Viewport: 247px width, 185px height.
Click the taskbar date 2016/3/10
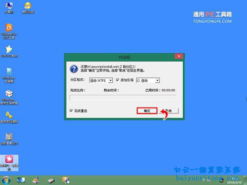point(234,183)
